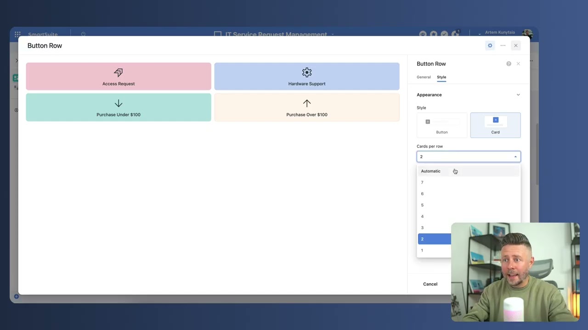588x330 pixels.
Task: Select the Button style option
Action: tap(442, 125)
